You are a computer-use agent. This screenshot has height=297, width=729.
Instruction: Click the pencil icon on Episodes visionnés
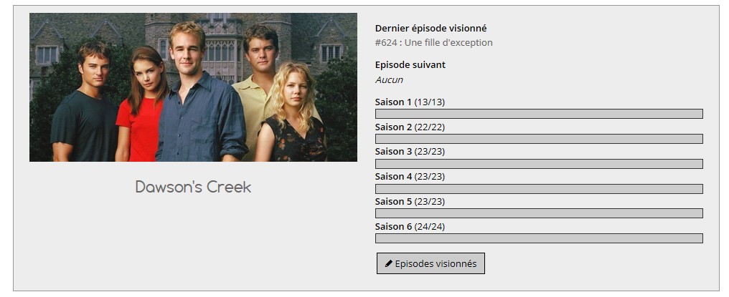389,263
